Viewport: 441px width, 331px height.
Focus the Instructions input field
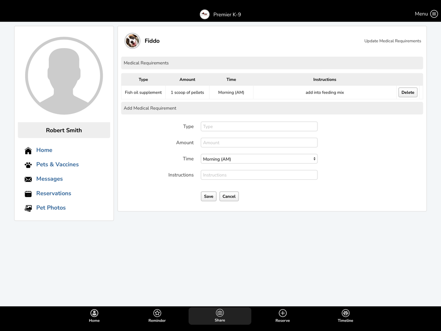(259, 175)
